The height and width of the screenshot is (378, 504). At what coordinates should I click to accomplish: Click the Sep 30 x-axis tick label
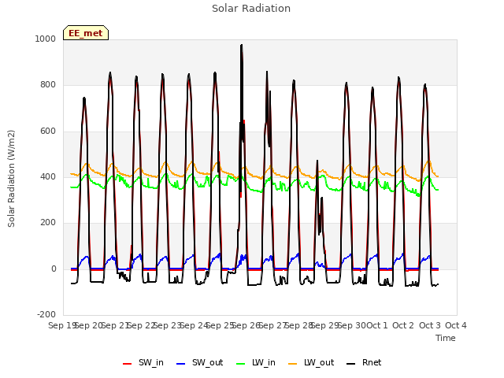point(351,325)
